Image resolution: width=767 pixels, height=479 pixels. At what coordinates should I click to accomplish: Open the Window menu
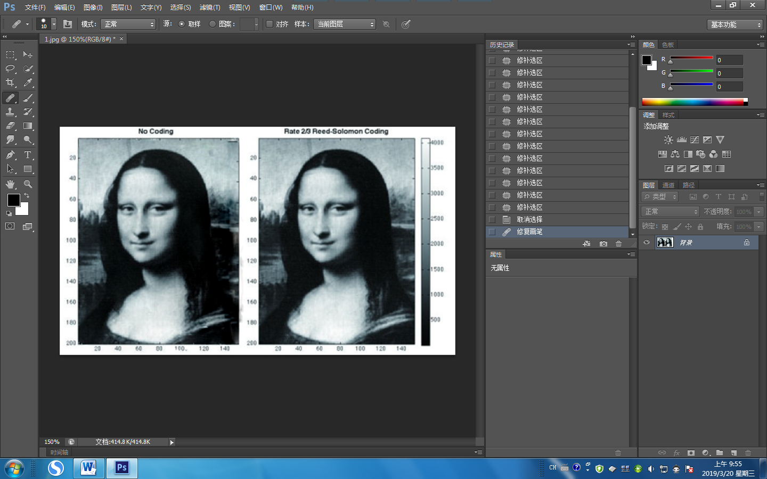click(x=271, y=7)
